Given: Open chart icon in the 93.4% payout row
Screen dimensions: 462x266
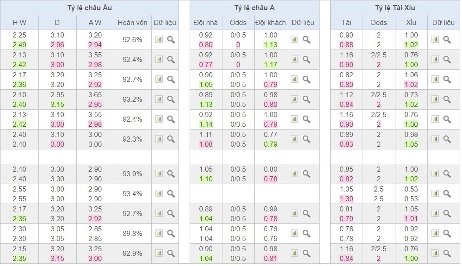Looking at the screenshot, I should coord(159,194).
